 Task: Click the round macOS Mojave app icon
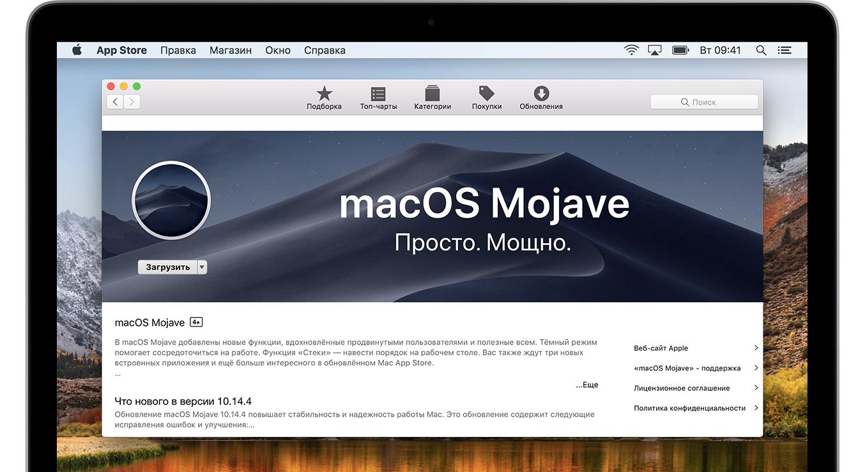point(171,200)
